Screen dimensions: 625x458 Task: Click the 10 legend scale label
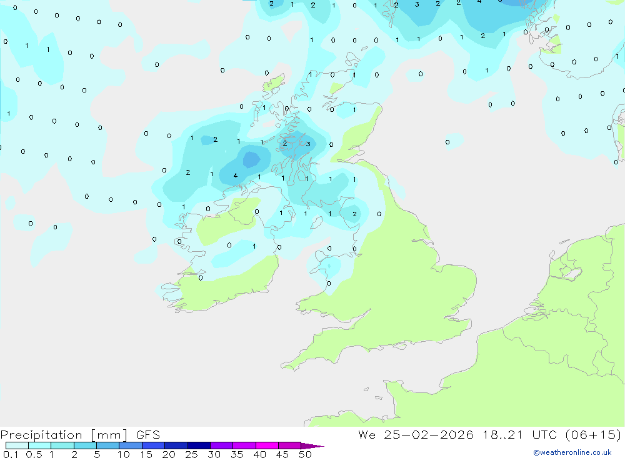click(x=124, y=454)
